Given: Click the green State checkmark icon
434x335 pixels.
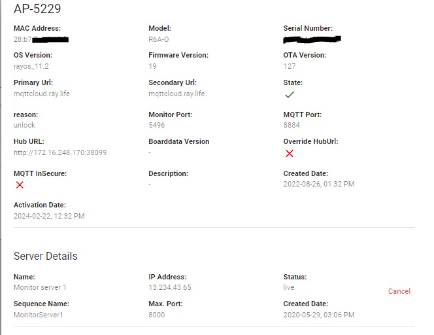Looking at the screenshot, I should pos(289,95).
